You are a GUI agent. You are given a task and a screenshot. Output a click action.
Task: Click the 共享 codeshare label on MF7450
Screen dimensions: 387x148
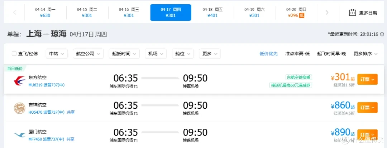point(71,139)
